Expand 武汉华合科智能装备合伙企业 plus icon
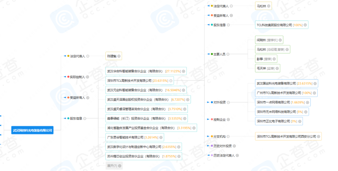338x171 pixels. pos(183,71)
